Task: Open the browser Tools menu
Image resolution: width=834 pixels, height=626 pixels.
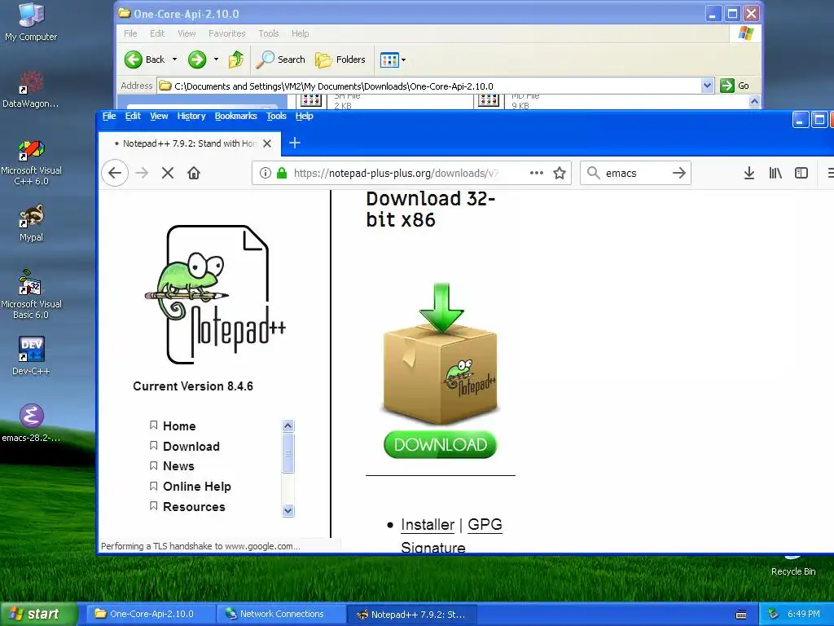Action: tap(276, 116)
